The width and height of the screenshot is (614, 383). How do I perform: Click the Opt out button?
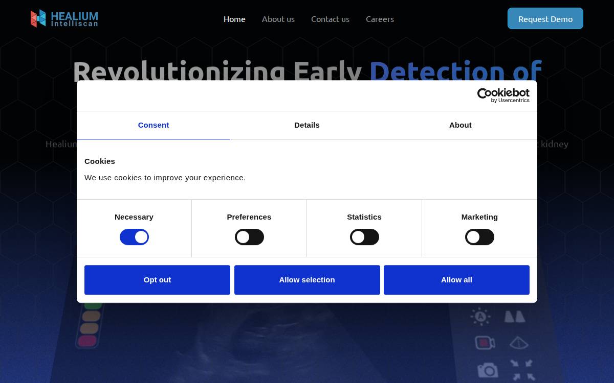coord(157,280)
